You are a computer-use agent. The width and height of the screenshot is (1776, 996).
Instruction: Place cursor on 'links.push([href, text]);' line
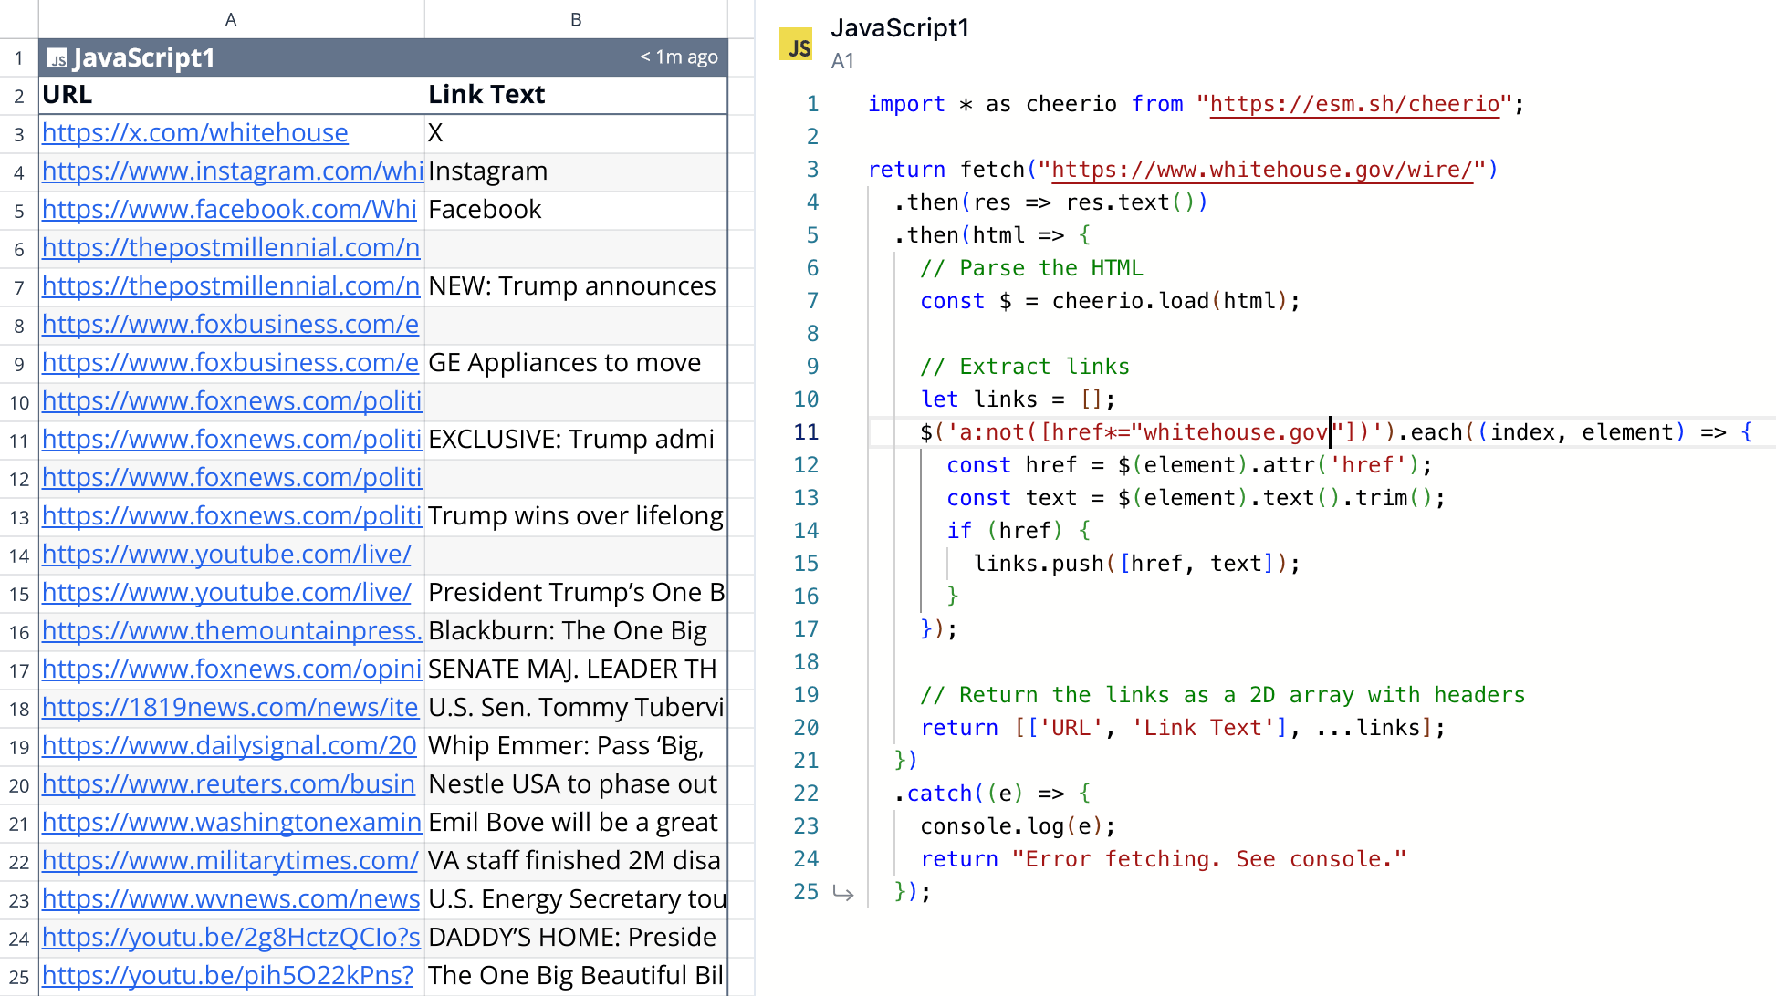click(1137, 564)
